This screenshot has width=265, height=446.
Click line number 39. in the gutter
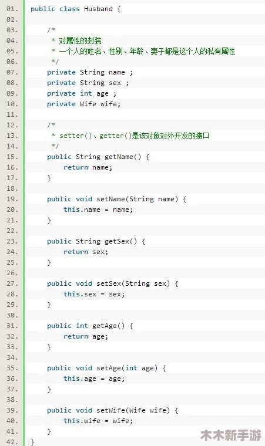coord(12,410)
